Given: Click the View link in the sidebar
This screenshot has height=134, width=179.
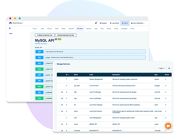Looking at the screenshot, I should (x=11, y=33).
